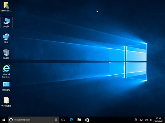Open Task View from the taskbar
The height and width of the screenshot is (123, 165).
[x=63, y=120]
